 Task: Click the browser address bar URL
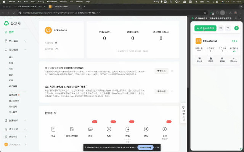pos(61,13)
